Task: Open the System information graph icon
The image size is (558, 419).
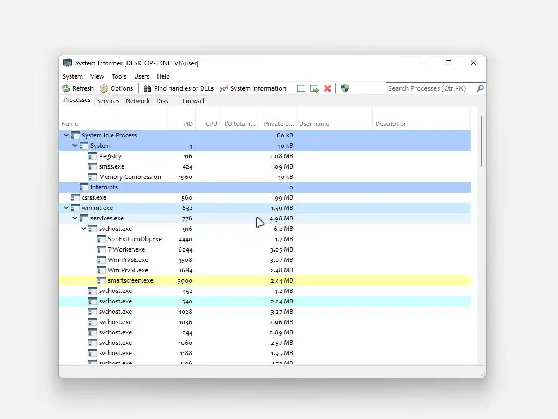Action: pos(224,88)
